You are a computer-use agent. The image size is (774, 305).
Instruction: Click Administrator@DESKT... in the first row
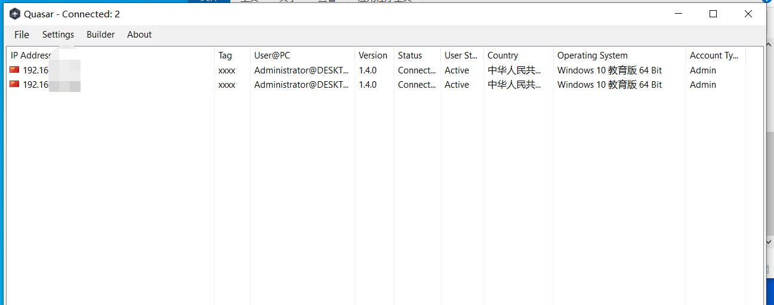[x=302, y=70]
